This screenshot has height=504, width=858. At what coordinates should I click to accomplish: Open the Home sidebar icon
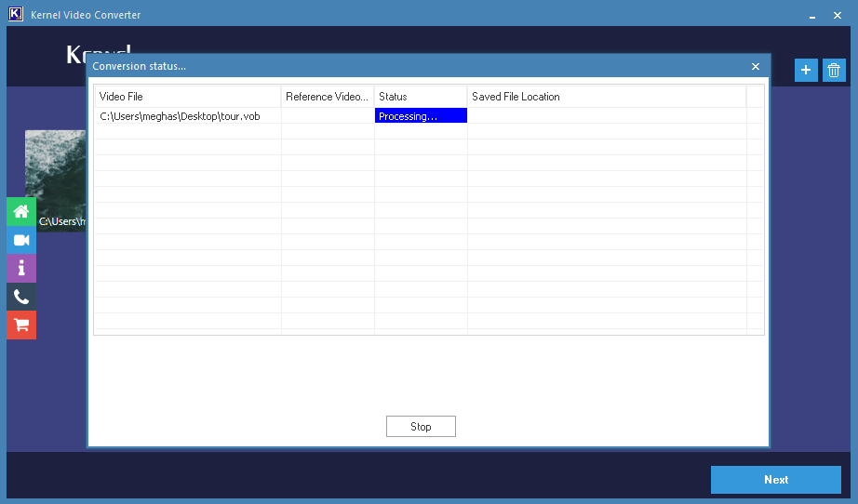point(21,211)
